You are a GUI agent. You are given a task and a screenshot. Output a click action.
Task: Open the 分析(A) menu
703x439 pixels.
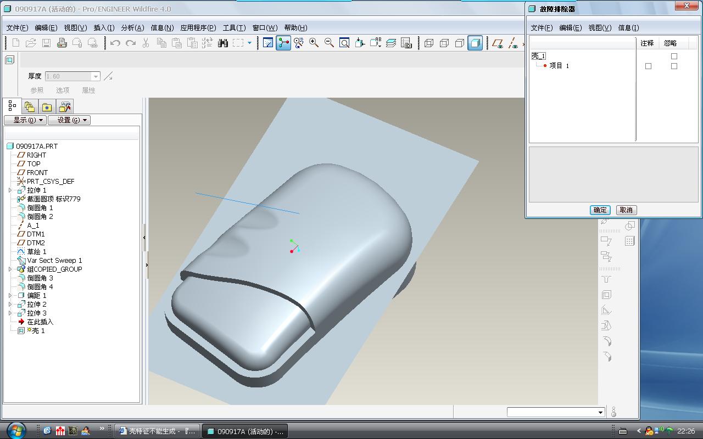[132, 27]
